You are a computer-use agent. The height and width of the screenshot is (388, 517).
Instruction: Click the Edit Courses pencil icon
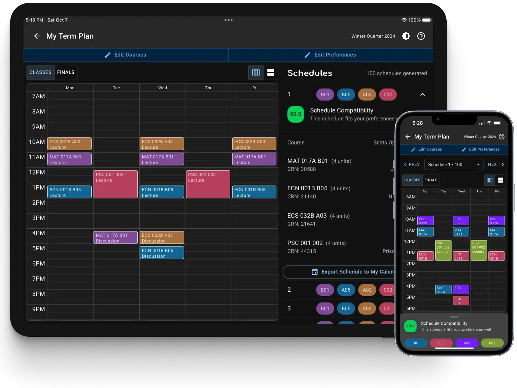click(x=108, y=55)
